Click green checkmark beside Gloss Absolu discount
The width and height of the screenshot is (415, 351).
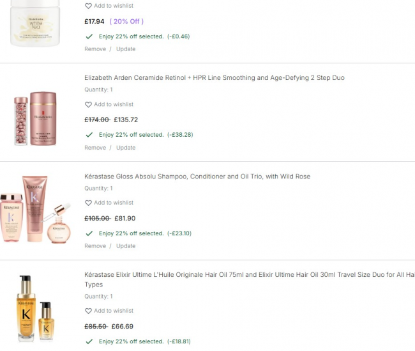89,233
